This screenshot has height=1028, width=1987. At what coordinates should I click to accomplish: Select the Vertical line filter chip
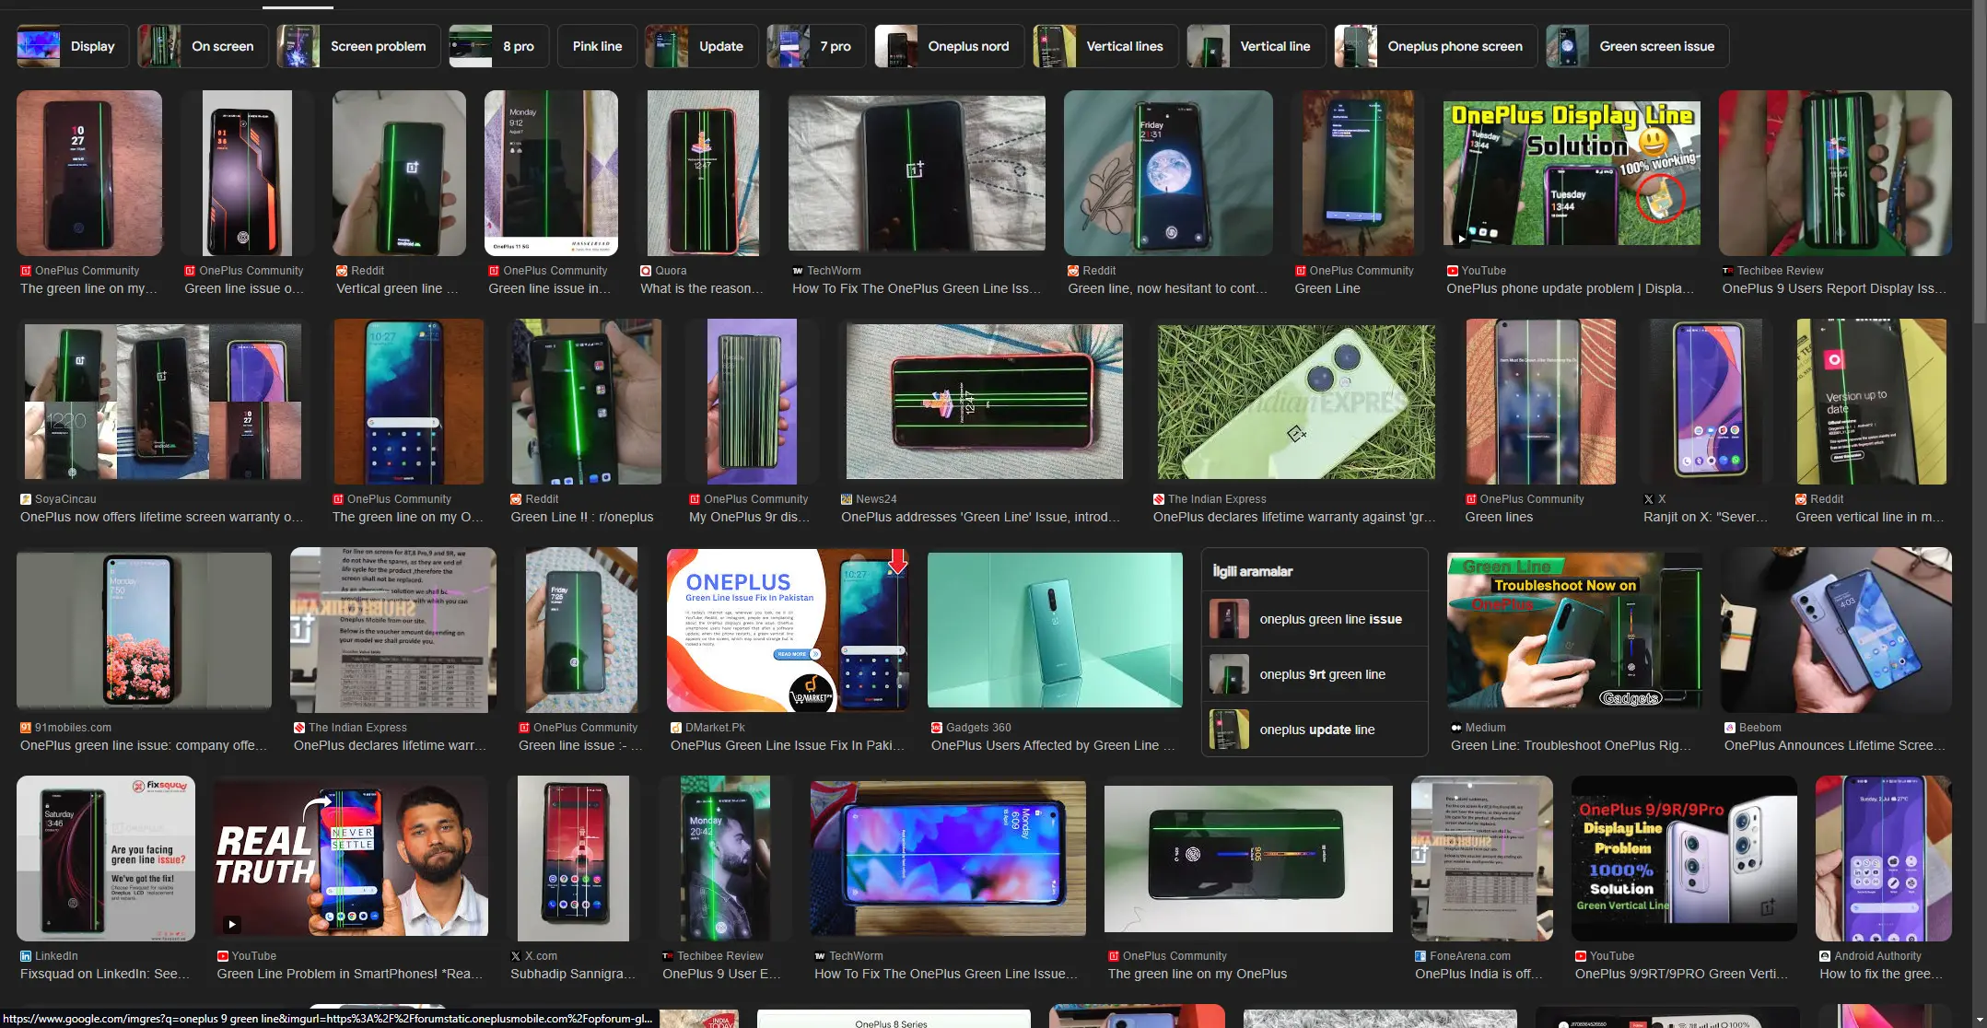click(x=1256, y=46)
